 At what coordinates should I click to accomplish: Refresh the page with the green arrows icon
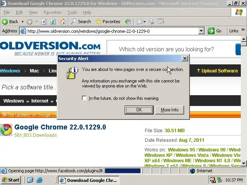click(x=53, y=22)
